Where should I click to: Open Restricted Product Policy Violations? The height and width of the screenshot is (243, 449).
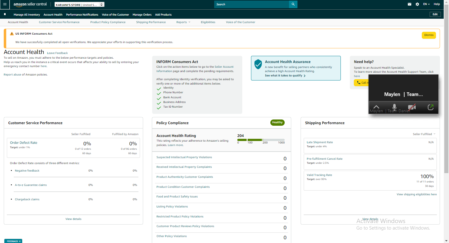point(180,216)
